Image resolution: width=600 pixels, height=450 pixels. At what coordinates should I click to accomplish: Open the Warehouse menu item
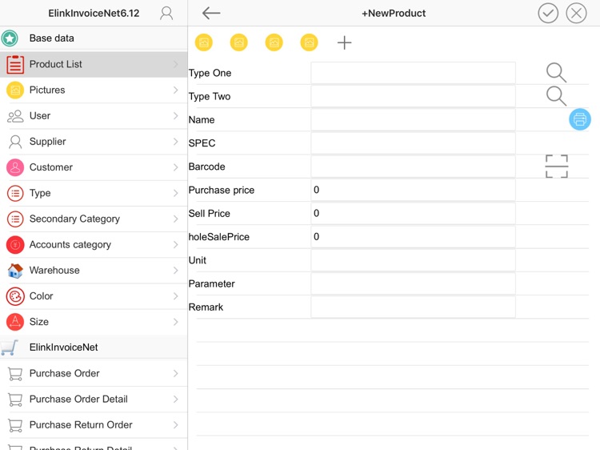click(x=94, y=271)
